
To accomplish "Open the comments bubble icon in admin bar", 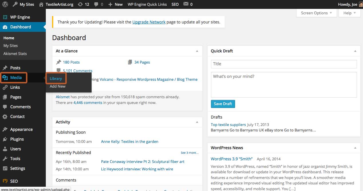I will coord(96,4).
